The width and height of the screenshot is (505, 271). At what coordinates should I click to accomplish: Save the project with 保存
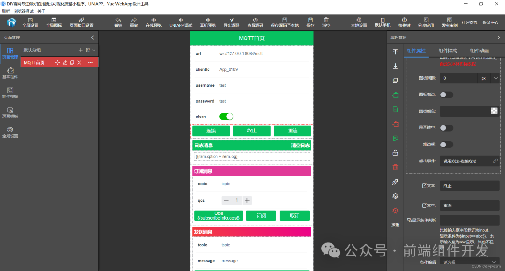310,22
